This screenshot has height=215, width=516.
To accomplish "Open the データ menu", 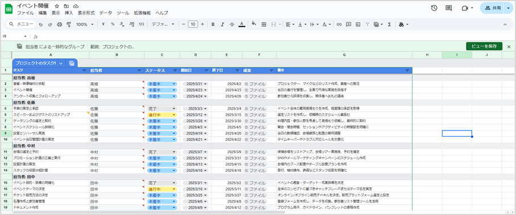I will coord(106,13).
